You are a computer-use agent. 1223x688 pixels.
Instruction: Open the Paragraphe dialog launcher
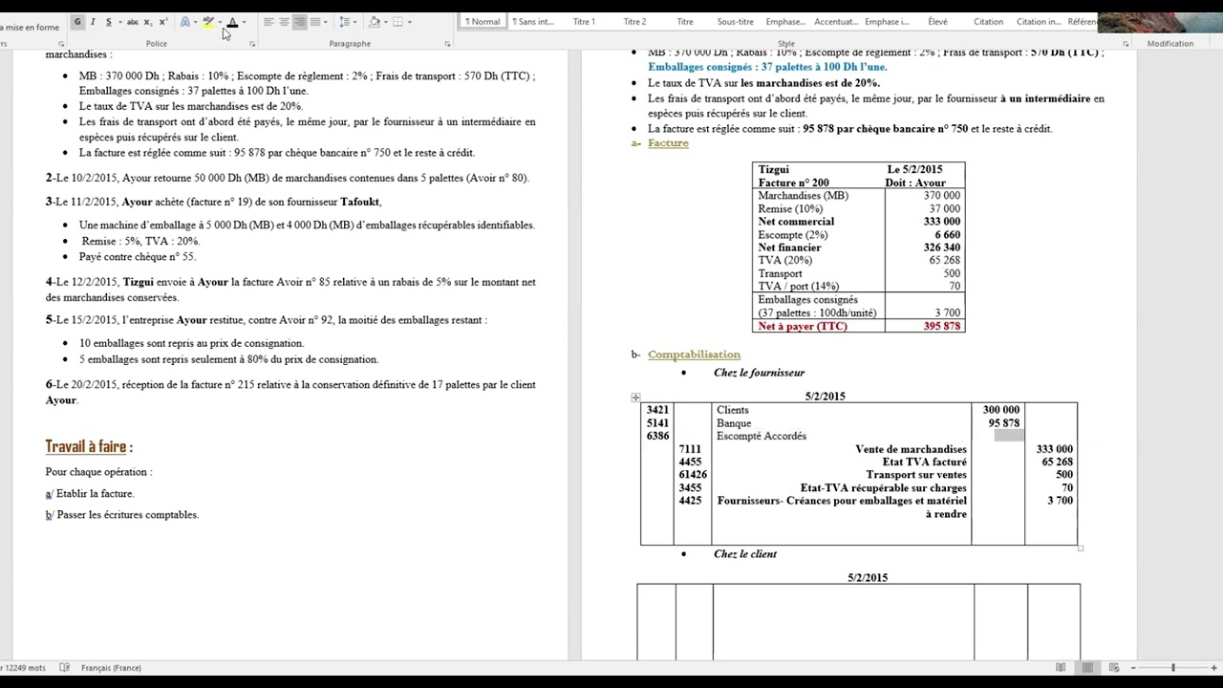[x=447, y=44]
